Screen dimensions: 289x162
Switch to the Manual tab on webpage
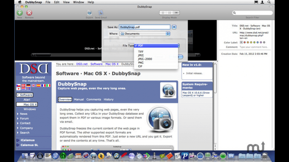[79, 100]
